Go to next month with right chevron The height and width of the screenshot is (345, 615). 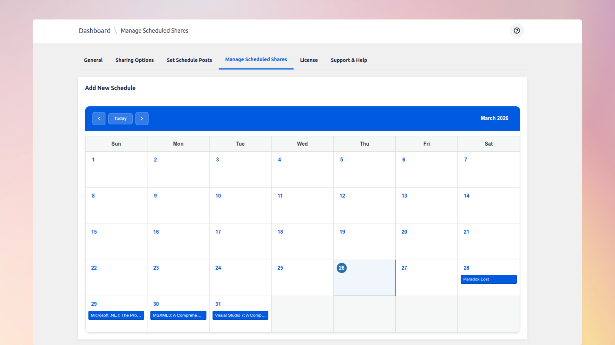pyautogui.click(x=142, y=119)
